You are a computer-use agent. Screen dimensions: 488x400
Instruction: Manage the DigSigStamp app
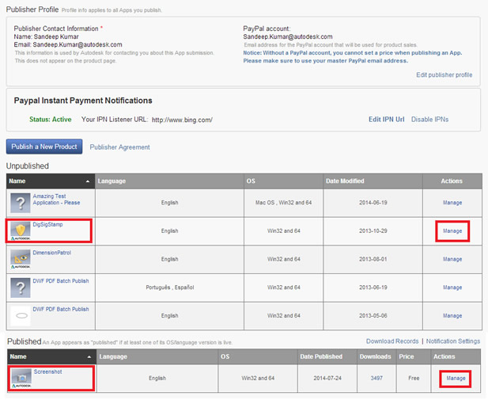(x=452, y=231)
